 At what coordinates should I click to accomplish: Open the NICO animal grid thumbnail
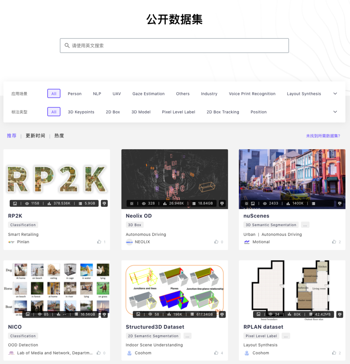pyautogui.click(x=57, y=290)
